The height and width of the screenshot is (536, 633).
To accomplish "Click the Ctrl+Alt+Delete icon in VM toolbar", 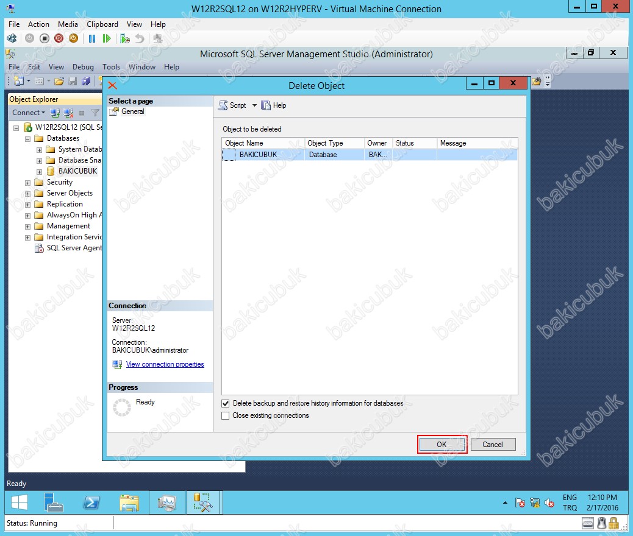I will coord(12,38).
